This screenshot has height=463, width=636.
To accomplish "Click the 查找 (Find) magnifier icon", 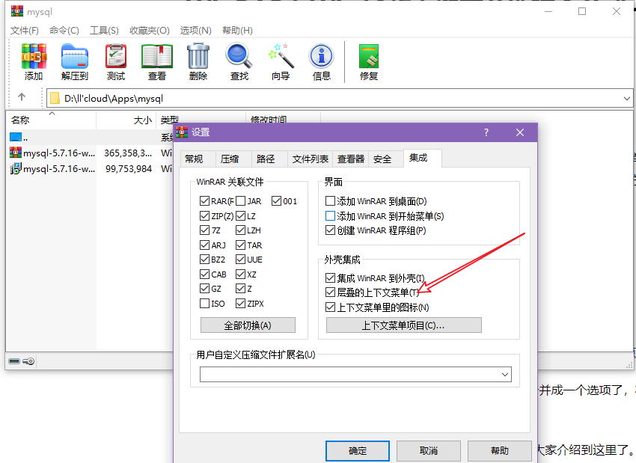I will click(x=239, y=56).
